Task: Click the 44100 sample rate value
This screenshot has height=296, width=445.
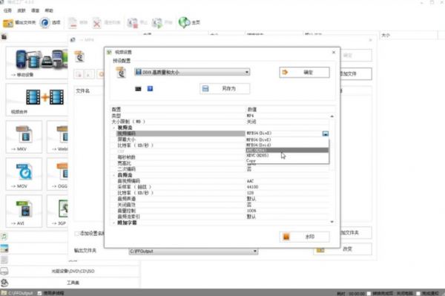Action: pos(253,187)
